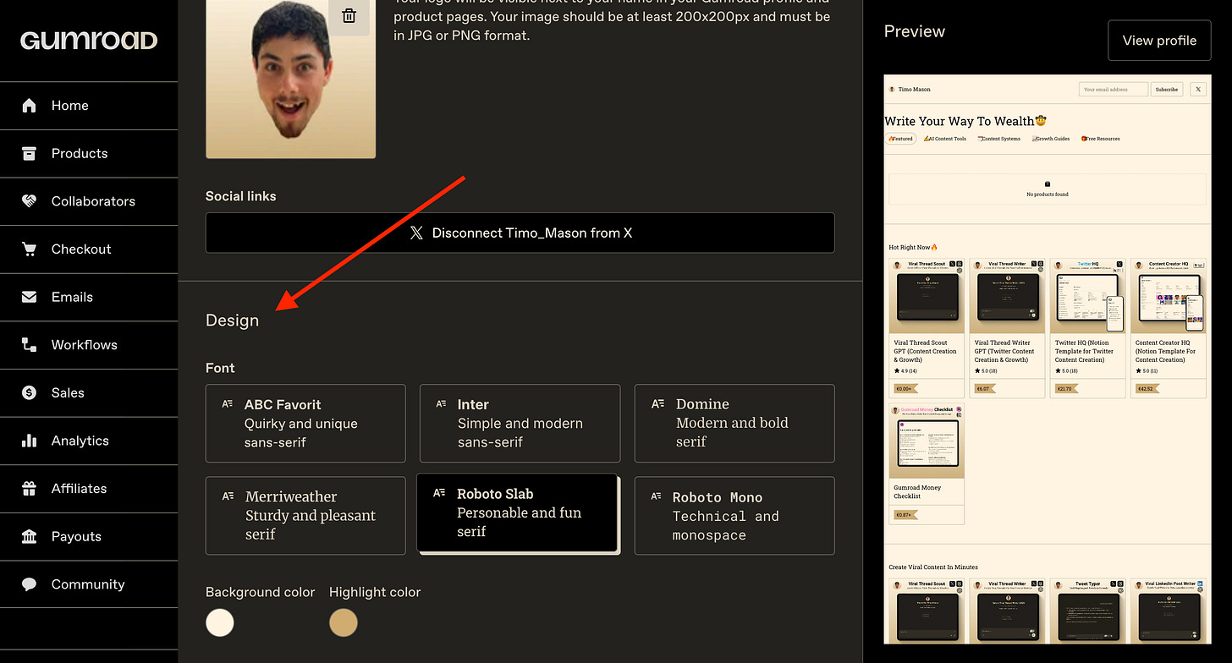Delete logo with the trash icon
Screen dimensions: 1232x663
[x=349, y=15]
